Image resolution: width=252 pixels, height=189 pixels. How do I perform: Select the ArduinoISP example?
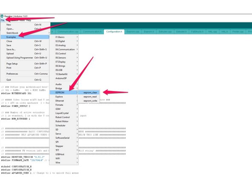click(64, 78)
